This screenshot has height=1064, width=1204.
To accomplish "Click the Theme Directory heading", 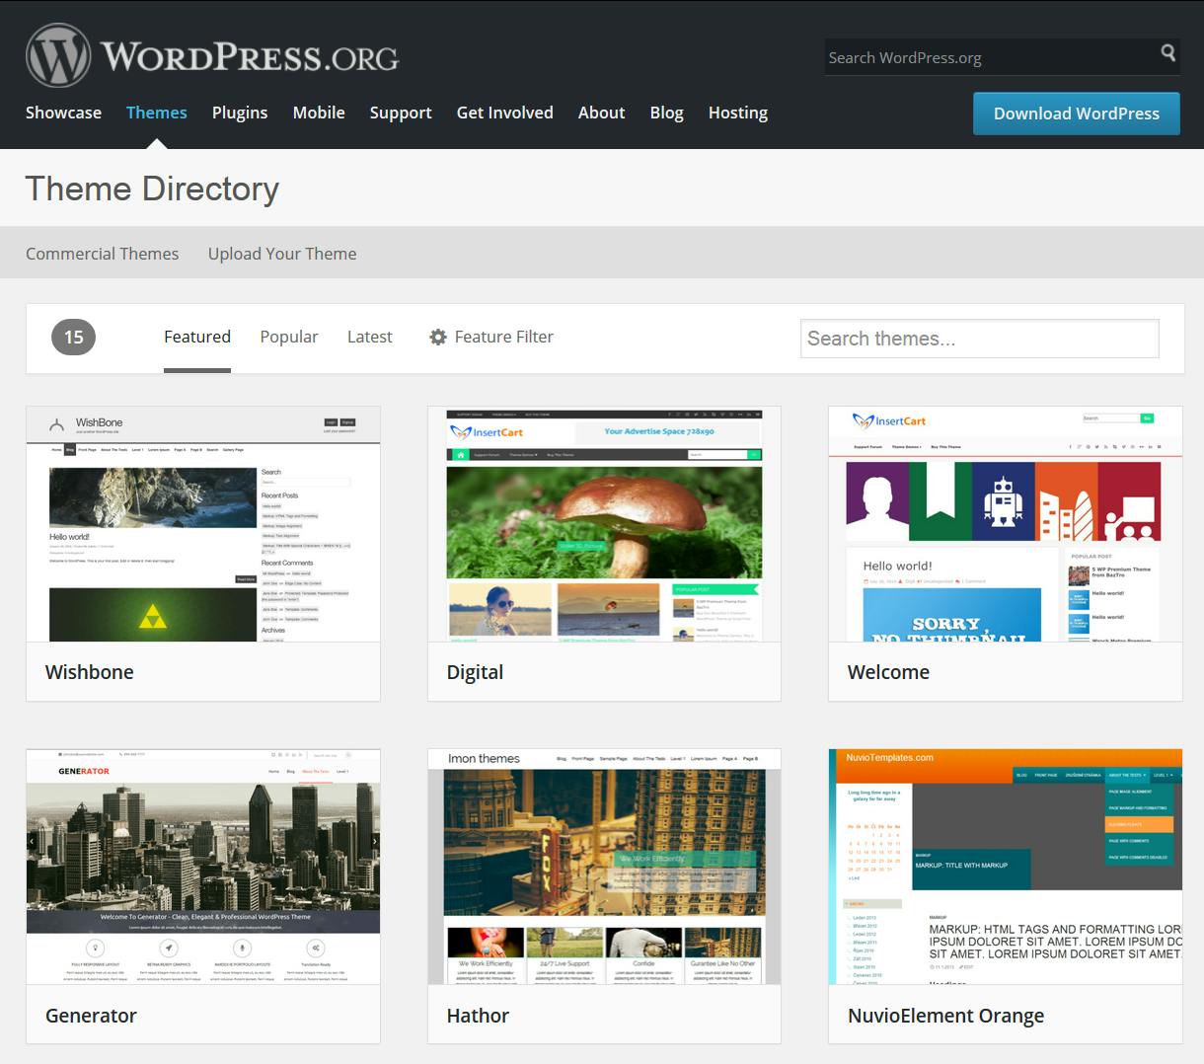I will [153, 189].
